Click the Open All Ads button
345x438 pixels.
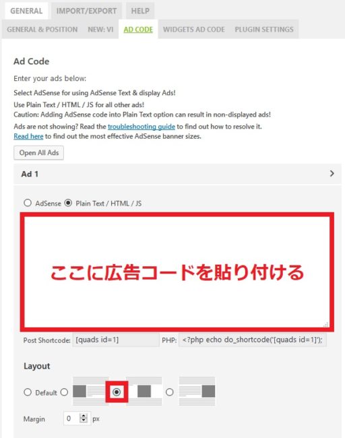coord(39,153)
